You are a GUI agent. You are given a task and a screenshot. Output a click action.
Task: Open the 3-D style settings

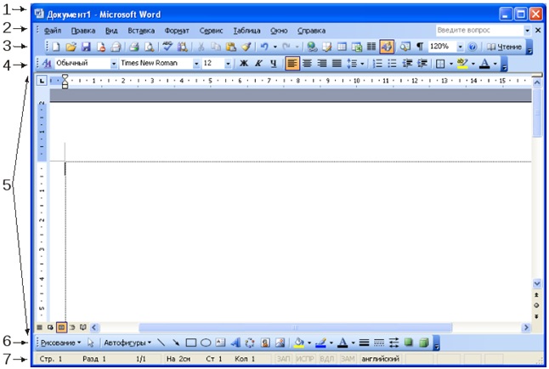coord(424,343)
